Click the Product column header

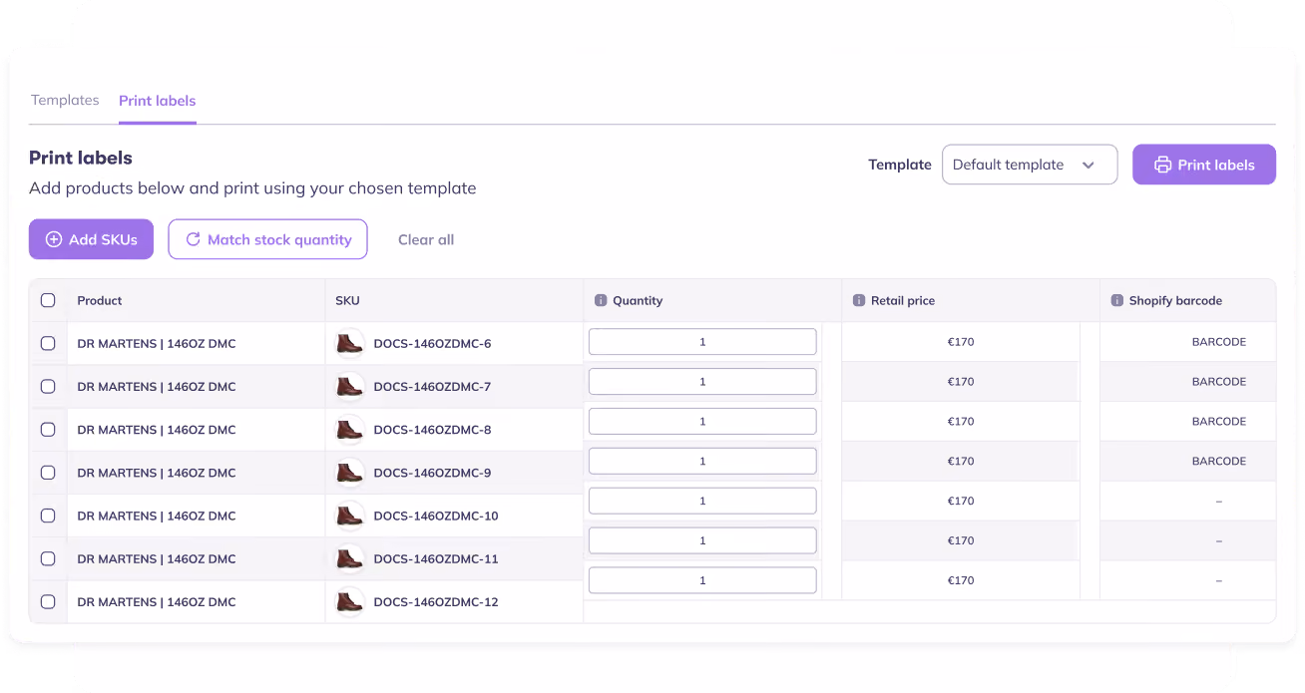[x=100, y=300]
